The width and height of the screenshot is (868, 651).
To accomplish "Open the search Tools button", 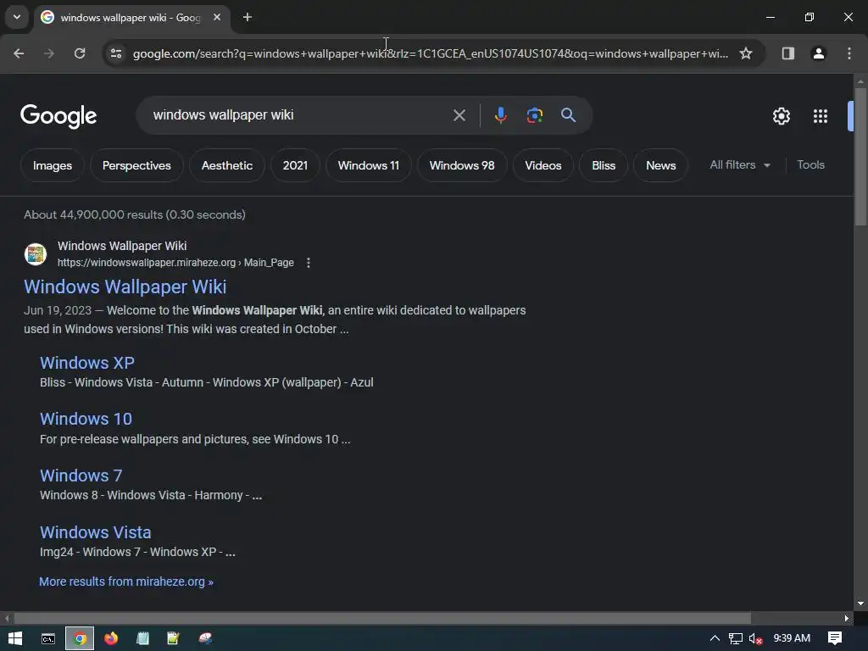I will coord(810,165).
